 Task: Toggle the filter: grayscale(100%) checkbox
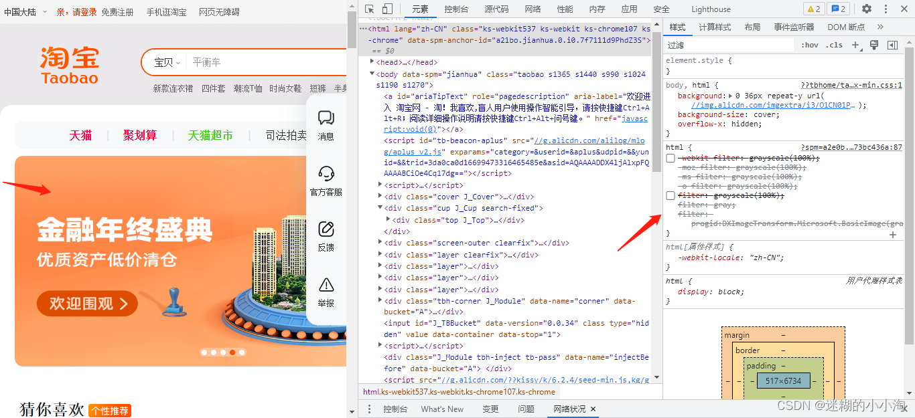[x=671, y=195]
